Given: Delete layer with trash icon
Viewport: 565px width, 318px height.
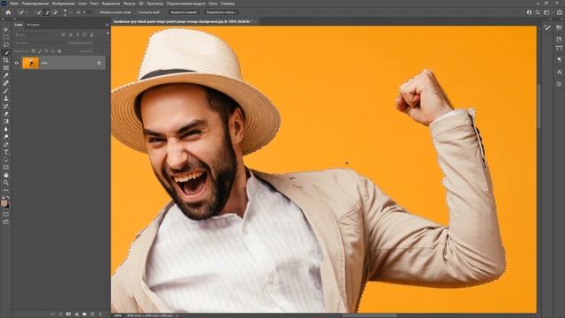Looking at the screenshot, I should point(100,314).
